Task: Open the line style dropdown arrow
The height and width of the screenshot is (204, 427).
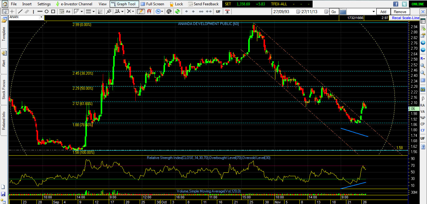Action: (x=82, y=12)
